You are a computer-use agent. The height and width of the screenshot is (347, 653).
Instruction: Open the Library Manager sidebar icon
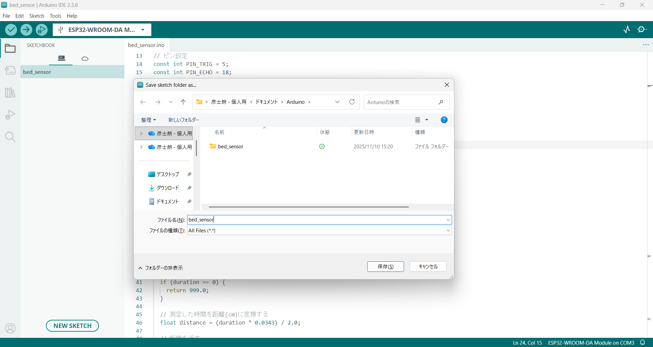tap(10, 93)
